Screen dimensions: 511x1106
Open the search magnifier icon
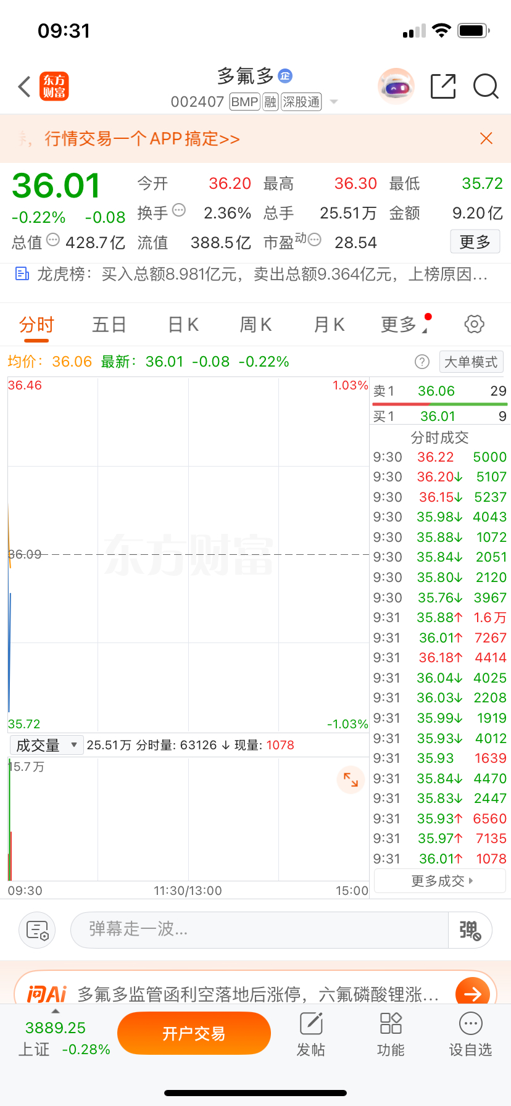(486, 86)
